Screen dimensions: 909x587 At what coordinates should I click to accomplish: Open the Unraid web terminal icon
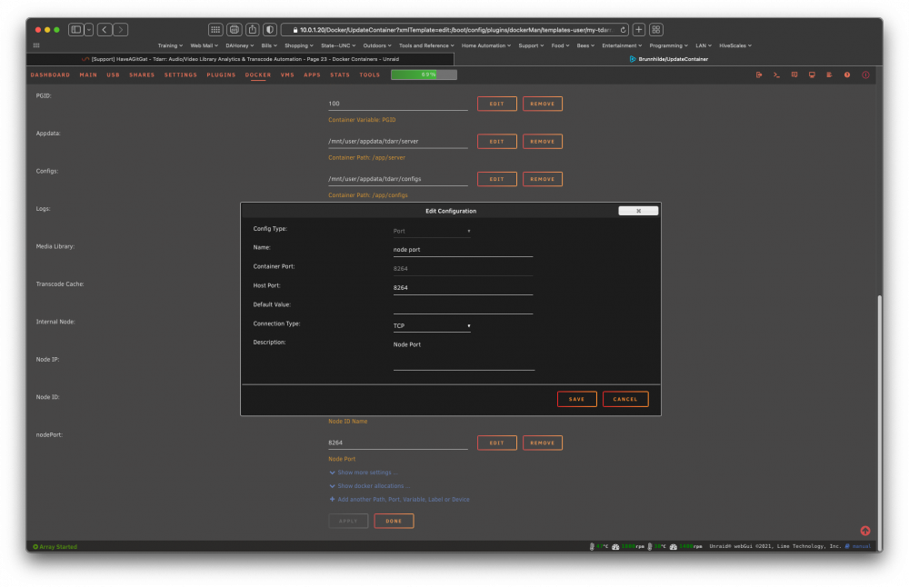click(x=776, y=75)
